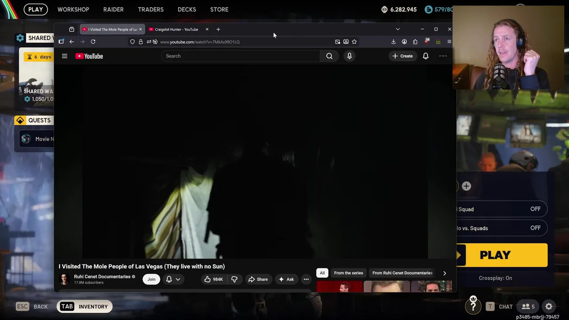Image resolution: width=569 pixels, height=320 pixels.
Task: Click the Create button on YouTube
Action: (x=402, y=56)
